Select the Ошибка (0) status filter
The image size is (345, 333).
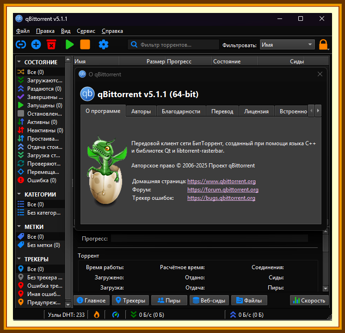tap(37, 180)
